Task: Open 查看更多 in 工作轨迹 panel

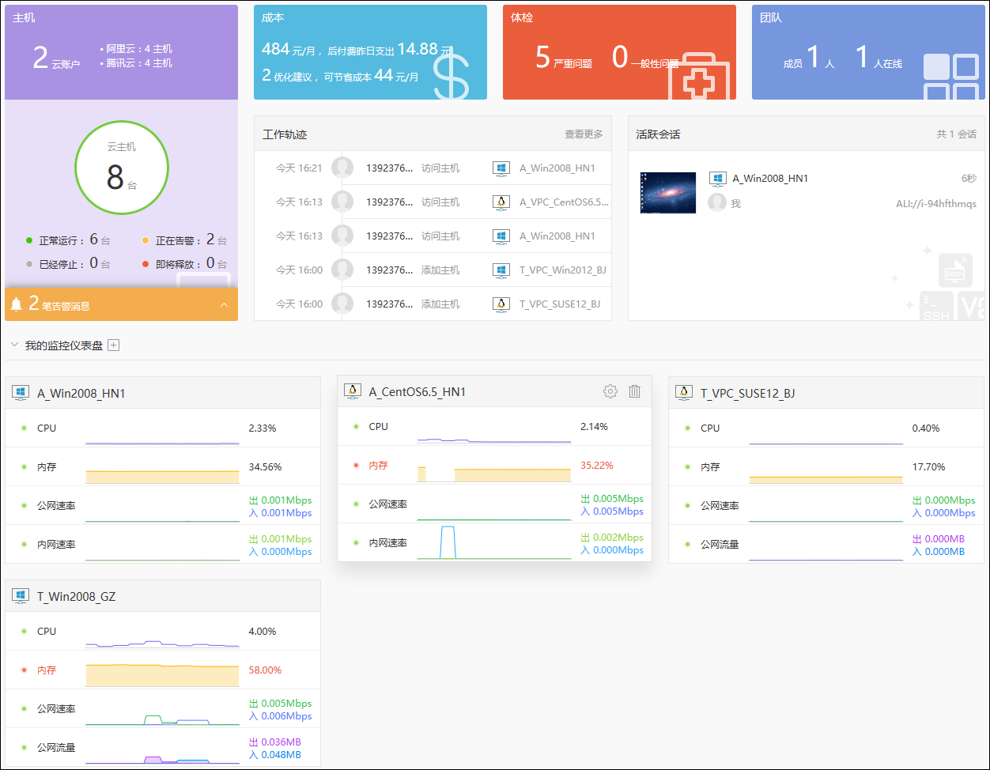Action: tap(584, 134)
